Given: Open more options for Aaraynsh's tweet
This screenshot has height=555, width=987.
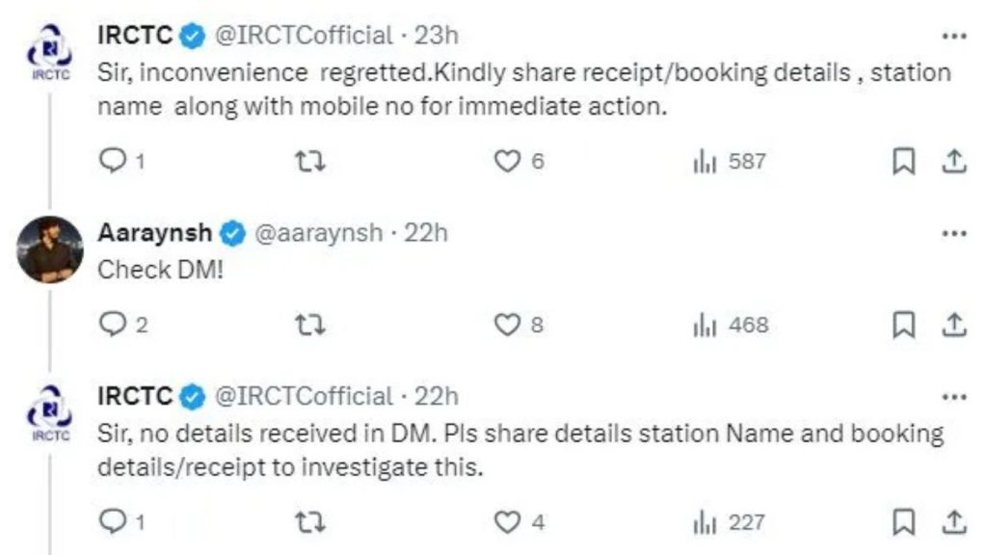Looking at the screenshot, I should click(952, 233).
